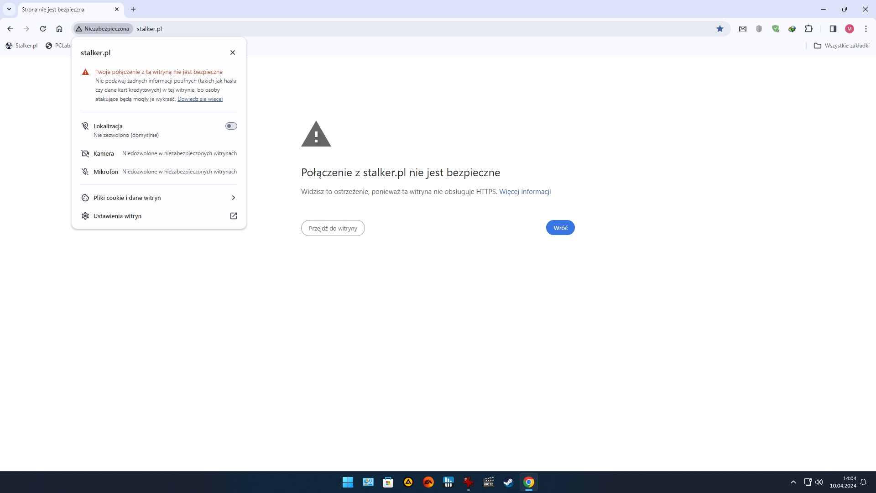The height and width of the screenshot is (493, 876).
Task: Click the Lokalizacja permission icon
Action: point(85,126)
